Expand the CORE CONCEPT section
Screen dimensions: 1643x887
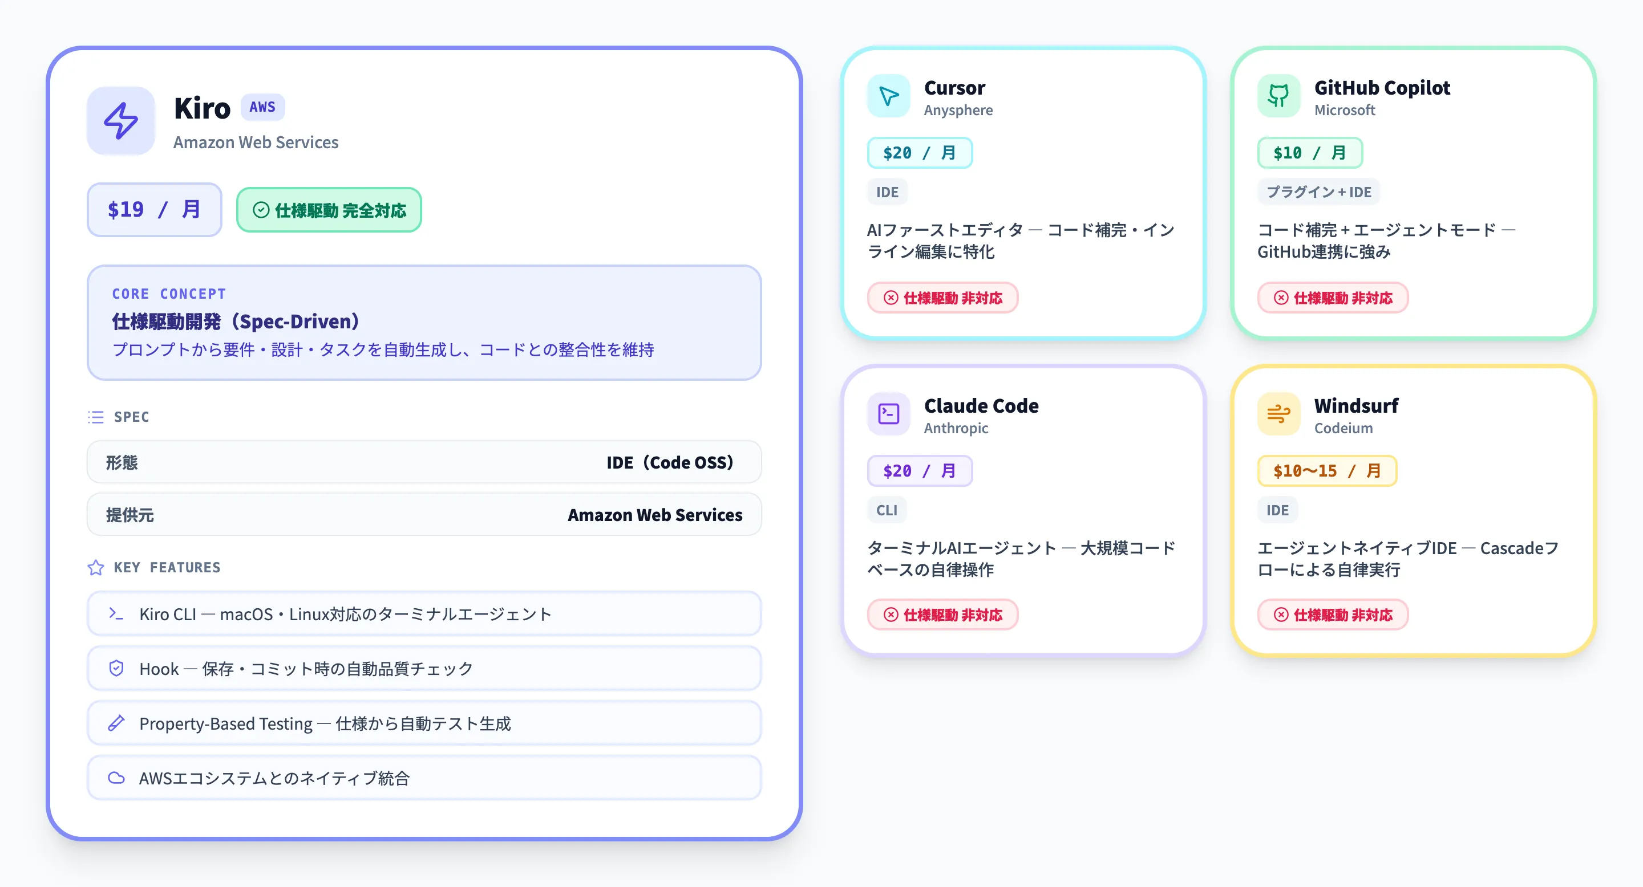tap(424, 323)
